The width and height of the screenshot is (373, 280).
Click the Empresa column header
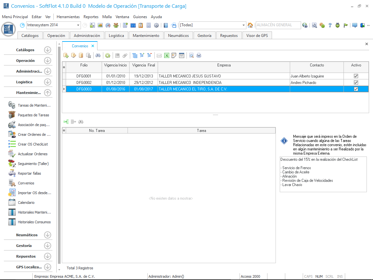[224, 65]
